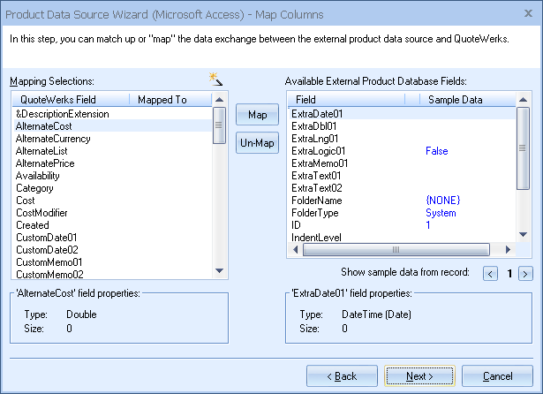Select the IndentLevel external field
543x394 pixels.
(316, 238)
